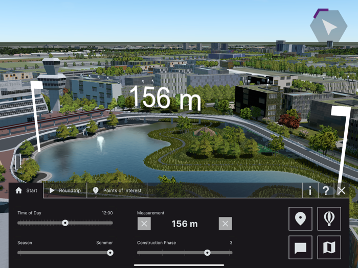Click the 156 m value in Measurement panel
The width and height of the screenshot is (358, 268).
[185, 224]
